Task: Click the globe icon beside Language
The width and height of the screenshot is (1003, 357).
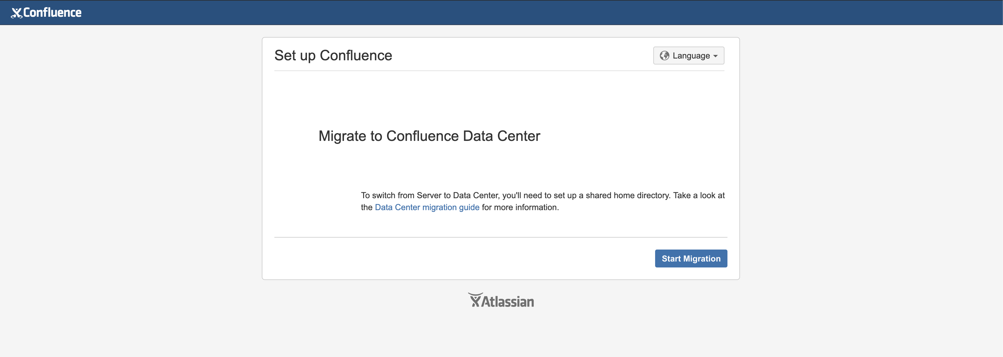Action: pyautogui.click(x=664, y=56)
